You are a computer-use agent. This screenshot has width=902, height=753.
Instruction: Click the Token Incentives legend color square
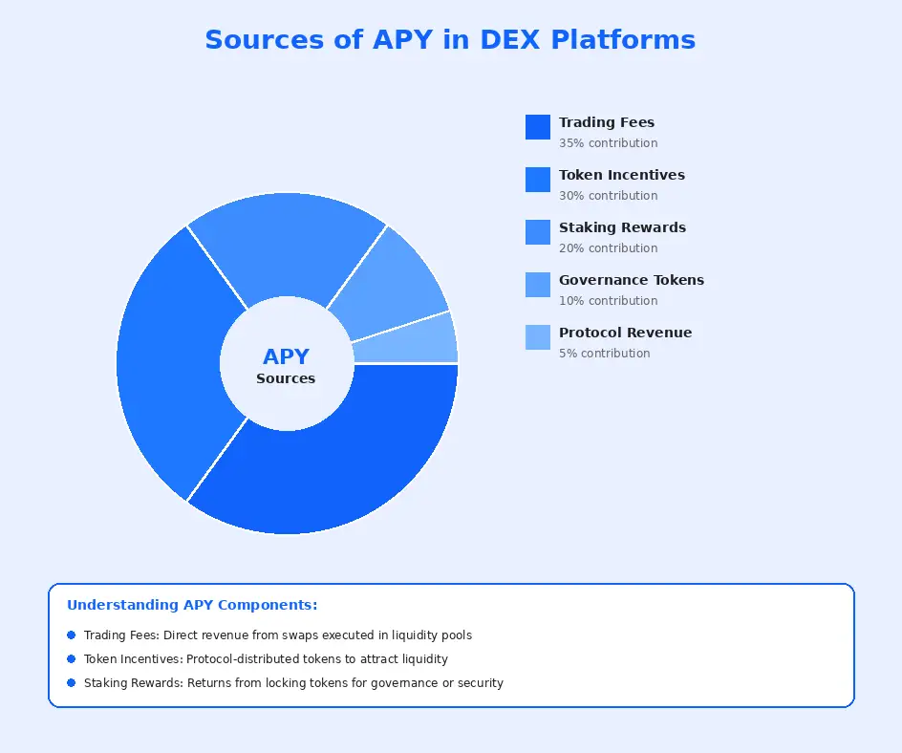coord(537,179)
